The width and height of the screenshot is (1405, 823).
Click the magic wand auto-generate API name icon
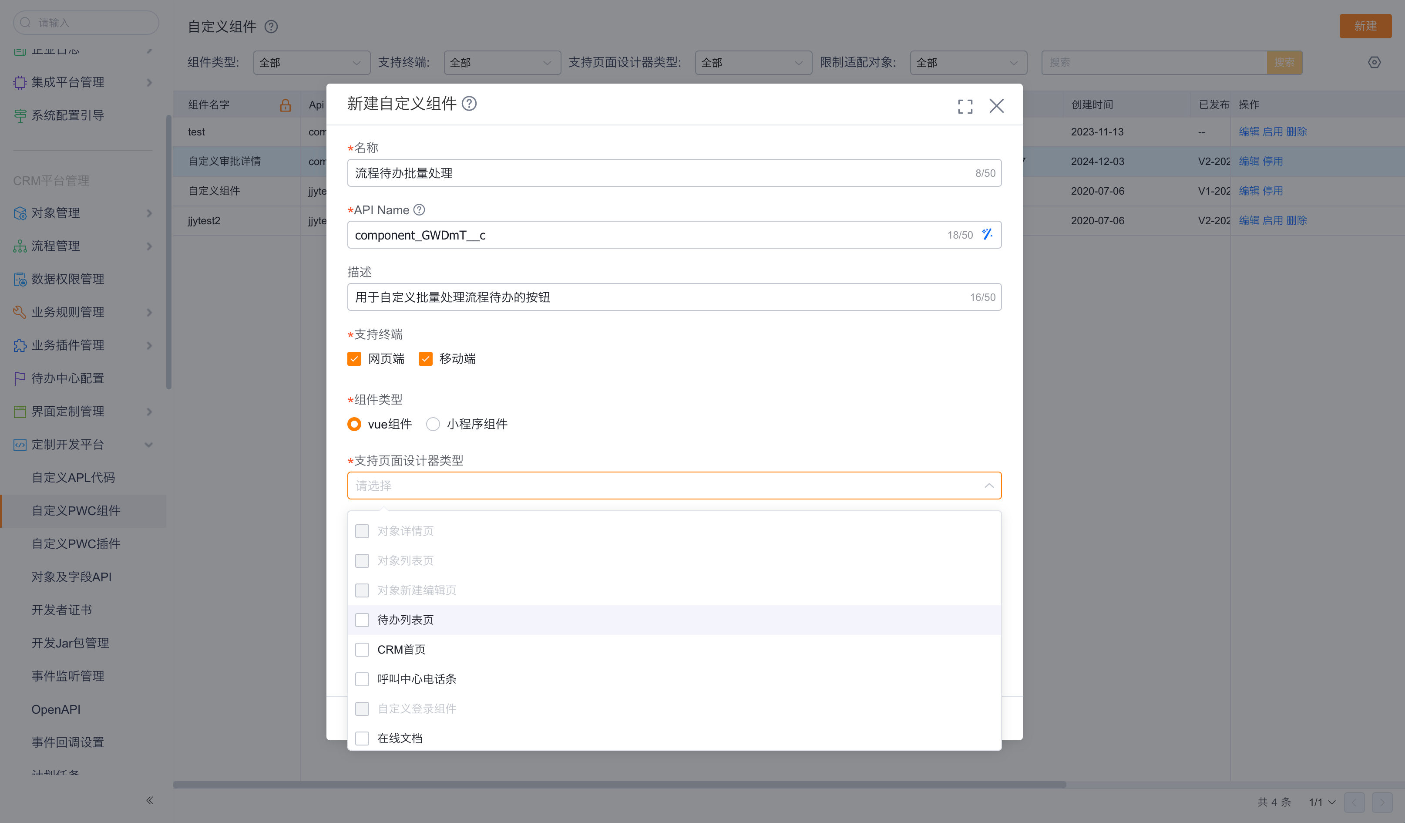987,234
